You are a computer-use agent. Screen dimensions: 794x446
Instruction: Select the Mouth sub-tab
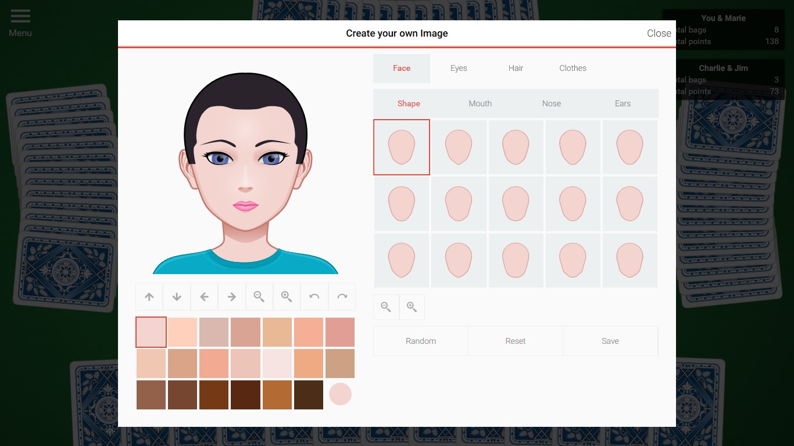coord(480,103)
